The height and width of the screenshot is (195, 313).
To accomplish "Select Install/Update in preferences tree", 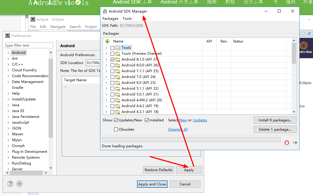I will click(24, 99).
